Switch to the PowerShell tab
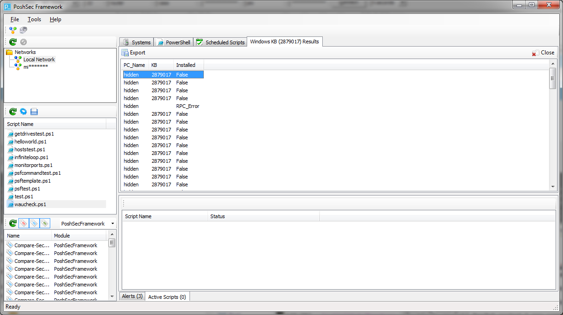The width and height of the screenshot is (563, 315). (x=173, y=42)
